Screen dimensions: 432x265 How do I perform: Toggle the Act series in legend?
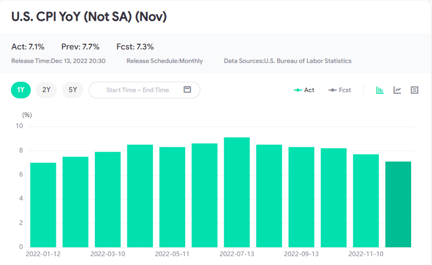point(304,90)
